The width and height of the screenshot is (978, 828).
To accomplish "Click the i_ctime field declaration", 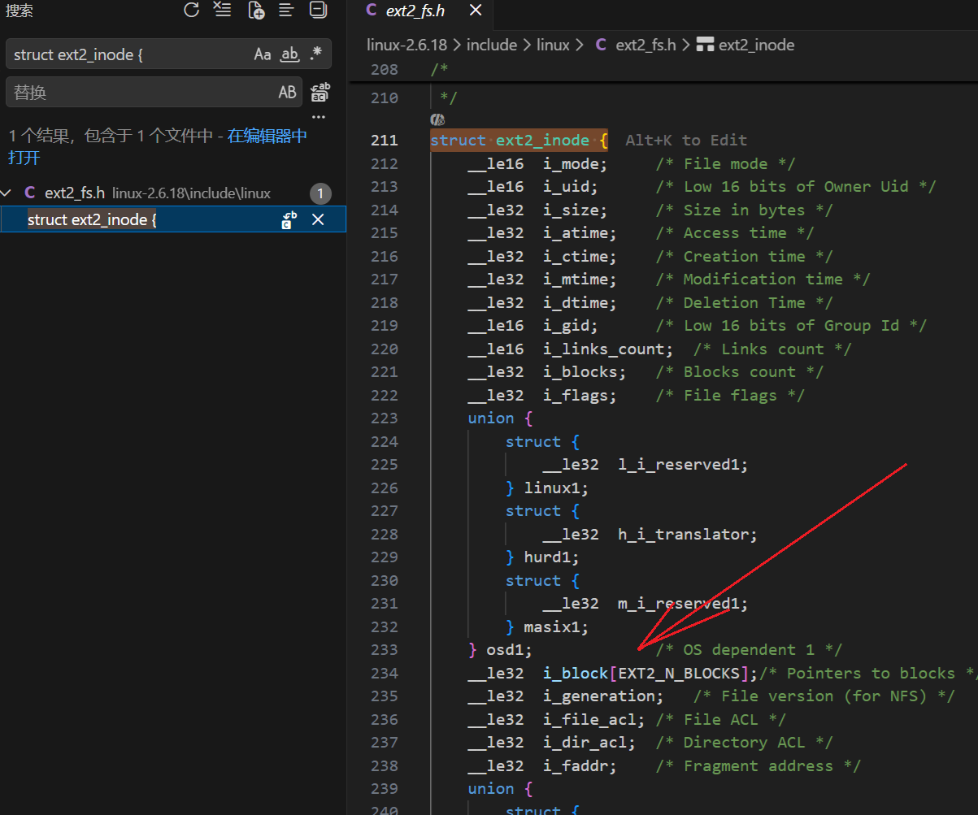I will tap(580, 256).
